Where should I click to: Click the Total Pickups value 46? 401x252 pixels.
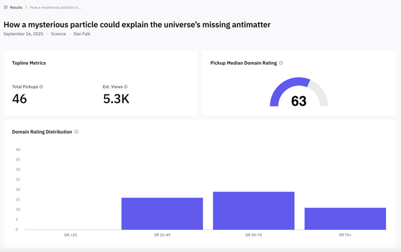pos(20,99)
